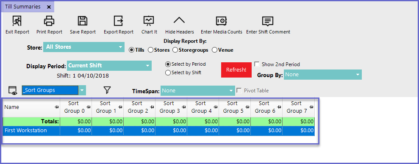The height and width of the screenshot is (164, 419).
Task: Click the Name column header
Action: [x=31, y=107]
